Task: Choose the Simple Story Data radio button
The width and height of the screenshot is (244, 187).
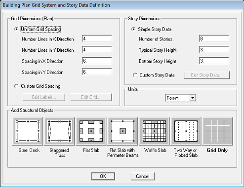Action: [133, 29]
